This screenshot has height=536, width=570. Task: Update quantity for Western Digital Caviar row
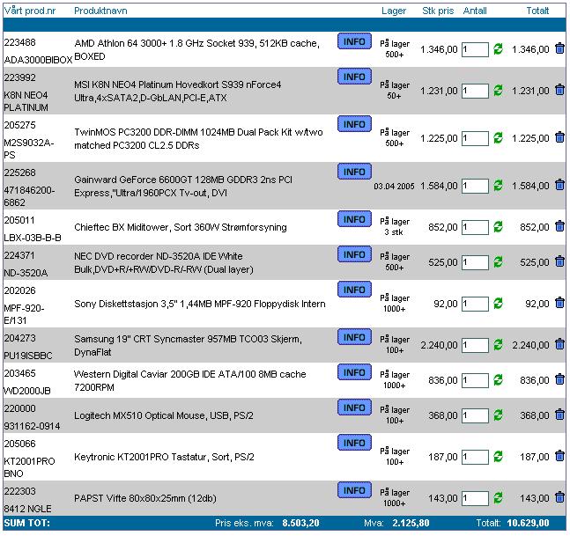(498, 380)
